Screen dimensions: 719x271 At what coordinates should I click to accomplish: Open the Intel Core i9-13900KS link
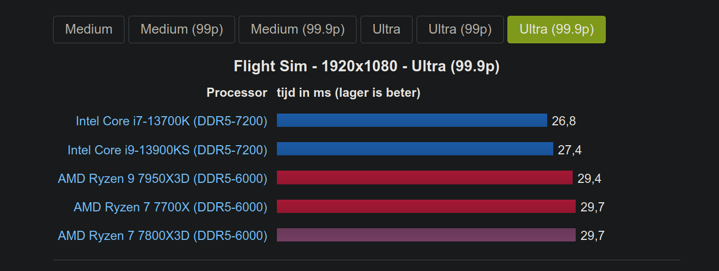tap(167, 150)
